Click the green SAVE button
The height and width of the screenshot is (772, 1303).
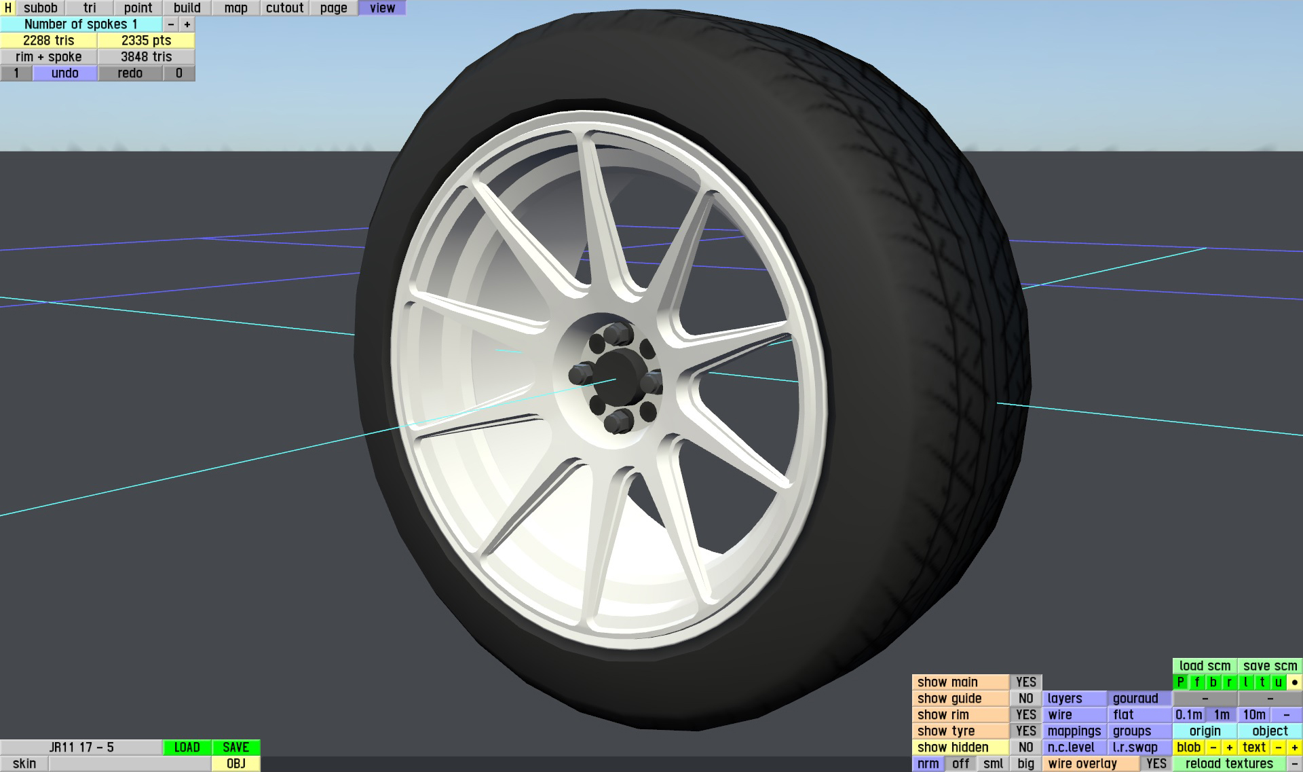(235, 748)
